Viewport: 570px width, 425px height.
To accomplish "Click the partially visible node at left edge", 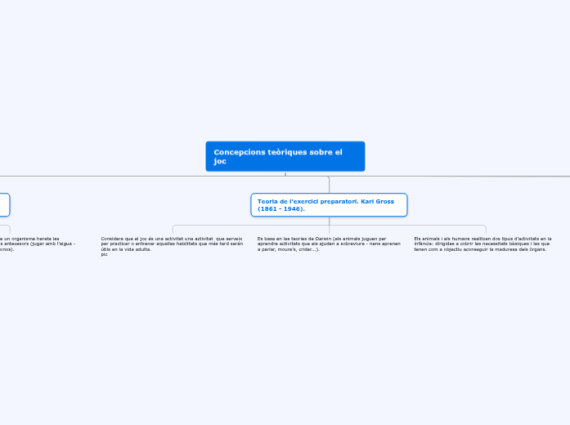I will pyautogui.click(x=4, y=204).
